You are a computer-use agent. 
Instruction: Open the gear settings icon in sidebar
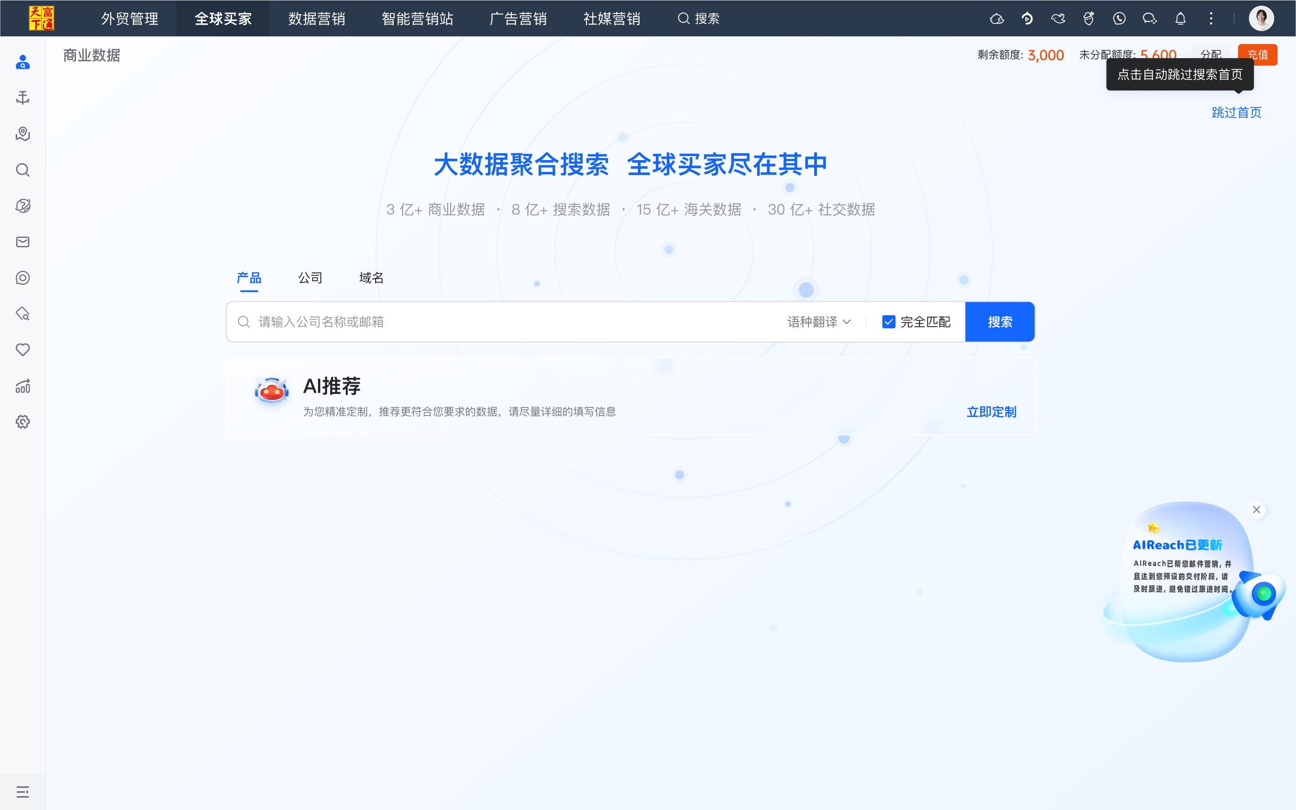(22, 422)
